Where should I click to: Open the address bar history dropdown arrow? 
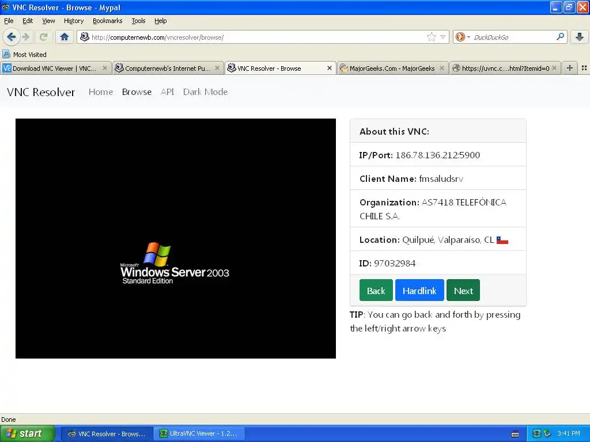point(443,37)
